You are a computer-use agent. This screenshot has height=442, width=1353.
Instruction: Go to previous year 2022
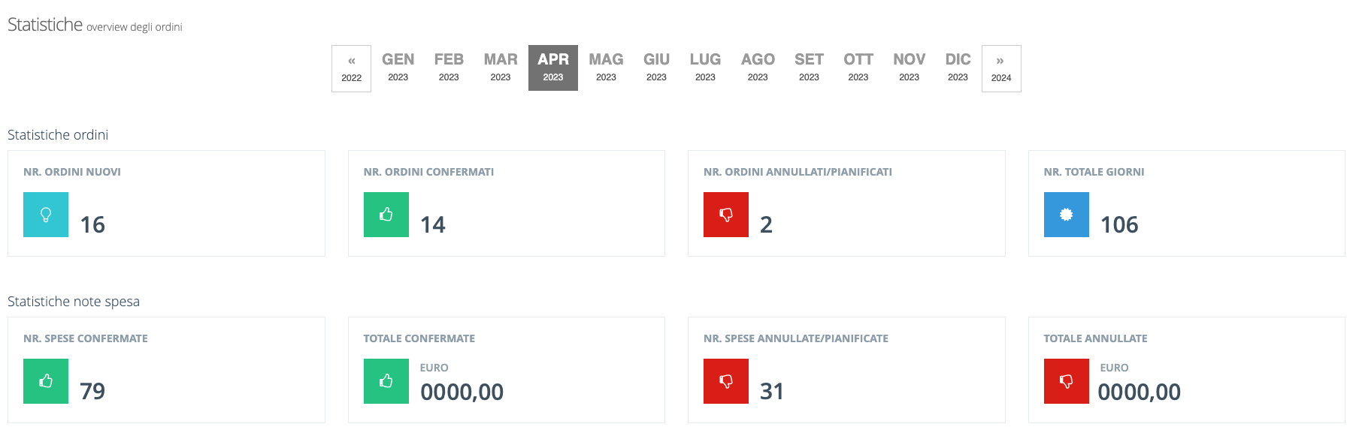[351, 68]
